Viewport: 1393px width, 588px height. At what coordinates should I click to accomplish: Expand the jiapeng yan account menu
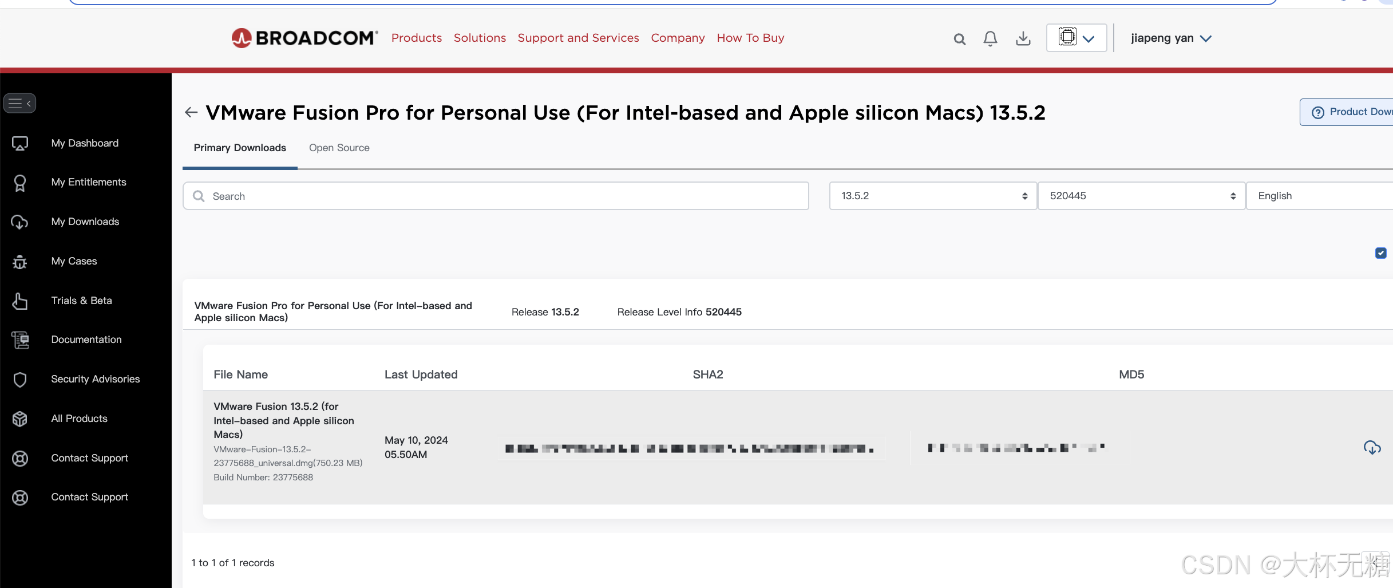[1170, 38]
